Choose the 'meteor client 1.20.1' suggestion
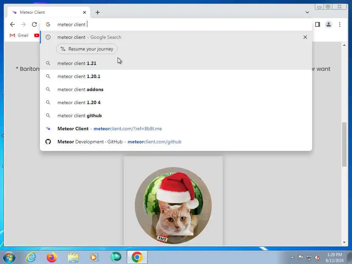 [176, 76]
